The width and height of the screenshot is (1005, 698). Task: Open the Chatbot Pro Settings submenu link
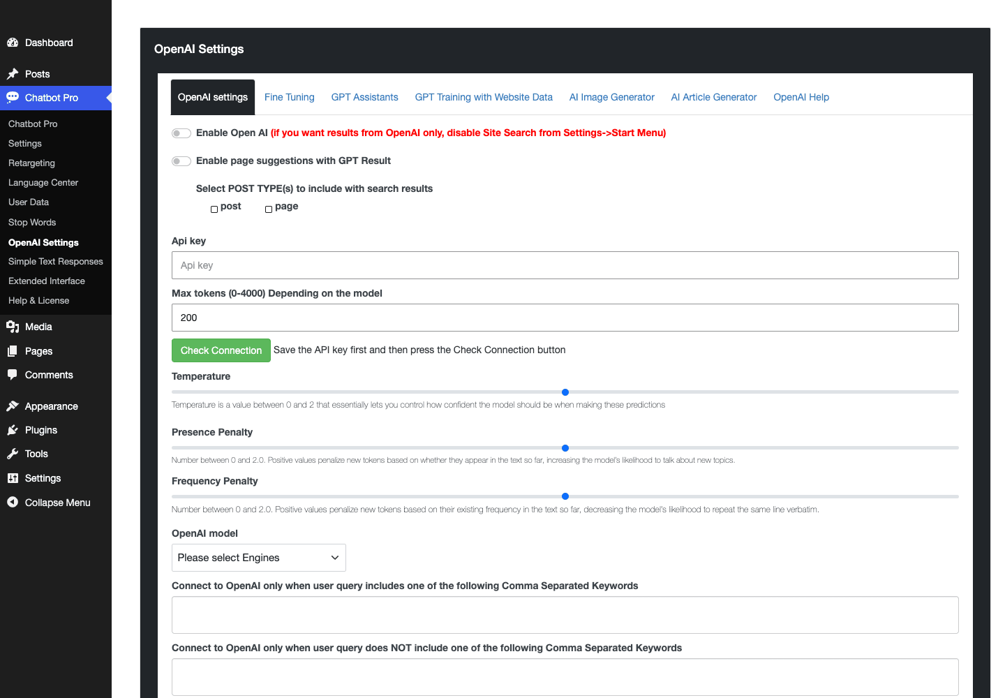click(x=25, y=143)
